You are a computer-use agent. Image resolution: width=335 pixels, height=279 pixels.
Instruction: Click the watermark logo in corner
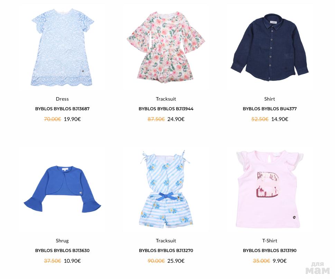(x=317, y=268)
